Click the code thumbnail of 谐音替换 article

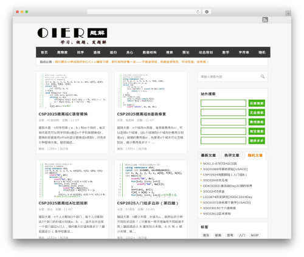pyautogui.click(x=72, y=91)
